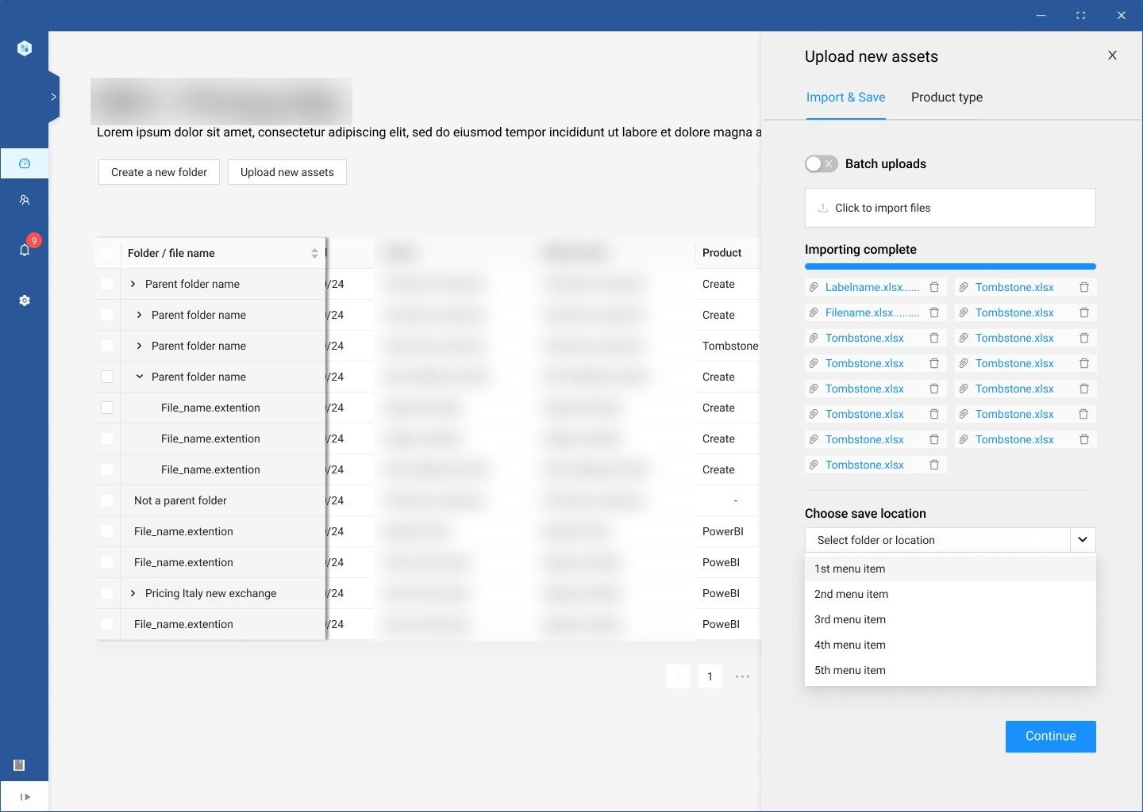Click the Importing complete progress bar

[950, 266]
